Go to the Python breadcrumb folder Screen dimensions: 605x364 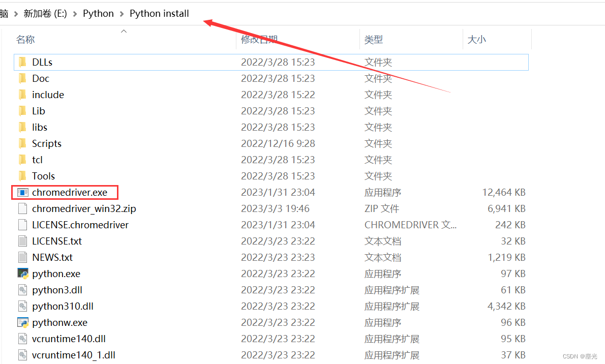coord(99,14)
